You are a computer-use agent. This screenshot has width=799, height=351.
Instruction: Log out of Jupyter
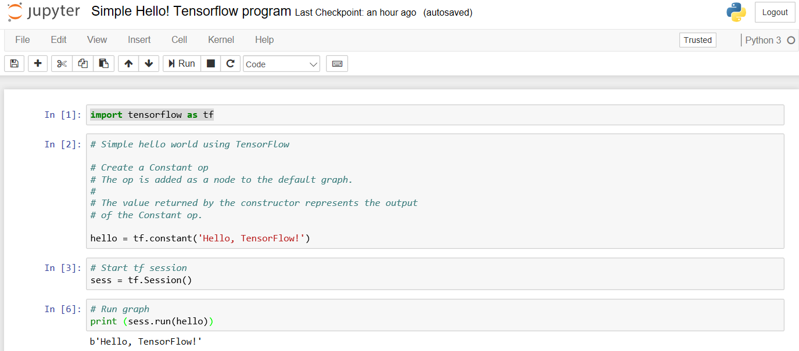click(775, 12)
